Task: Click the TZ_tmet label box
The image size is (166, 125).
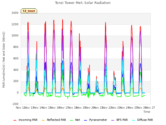Action: pos(29,11)
